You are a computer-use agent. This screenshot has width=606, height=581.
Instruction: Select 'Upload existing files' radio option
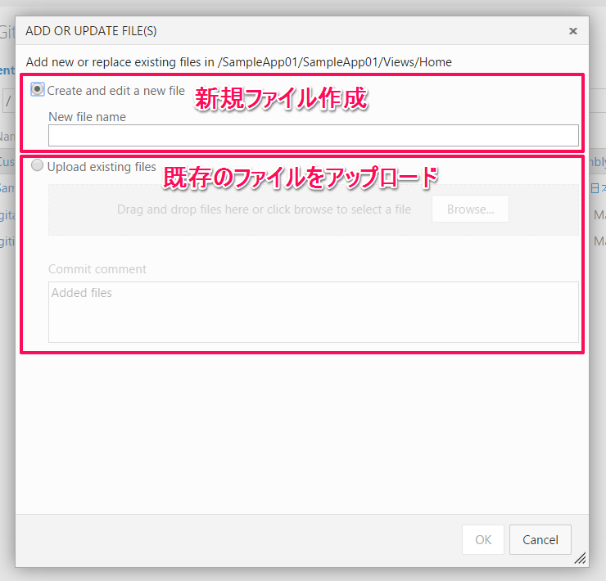[37, 165]
